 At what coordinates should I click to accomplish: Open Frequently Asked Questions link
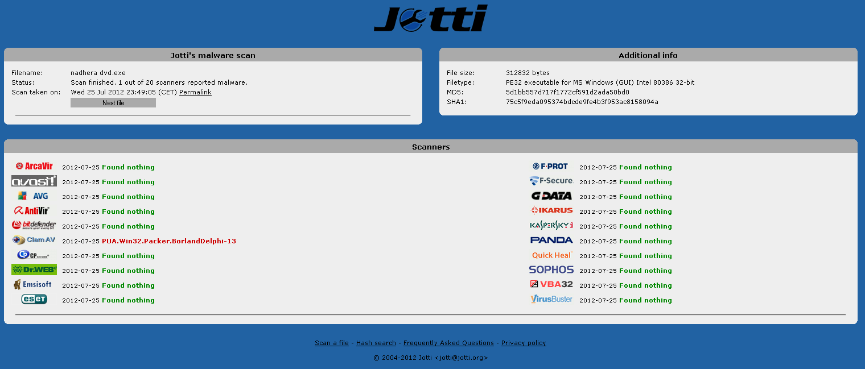448,343
